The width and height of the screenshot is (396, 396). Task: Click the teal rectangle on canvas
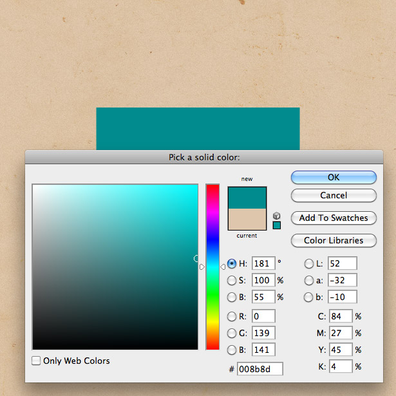198,129
